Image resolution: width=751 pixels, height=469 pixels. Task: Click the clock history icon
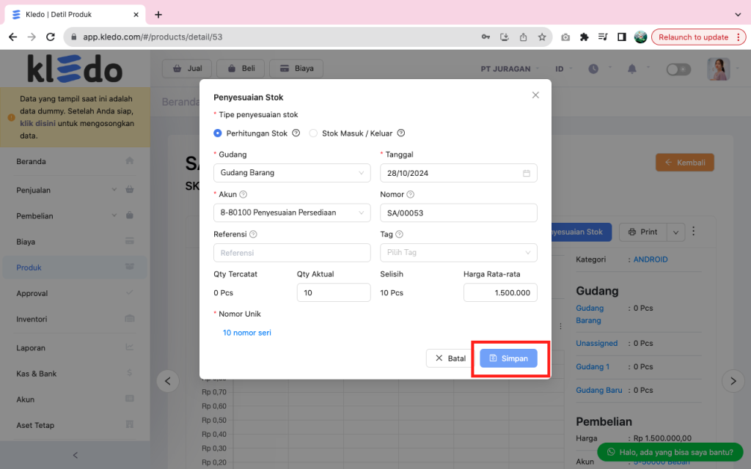593,69
